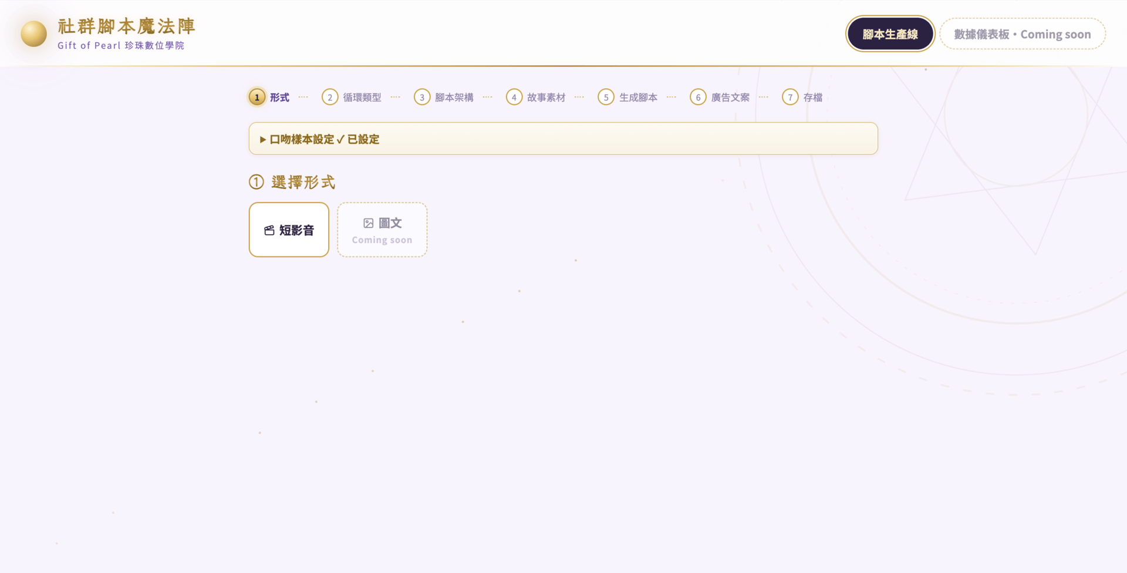Click step 3 number circle
This screenshot has width=1127, height=573.
(422, 97)
